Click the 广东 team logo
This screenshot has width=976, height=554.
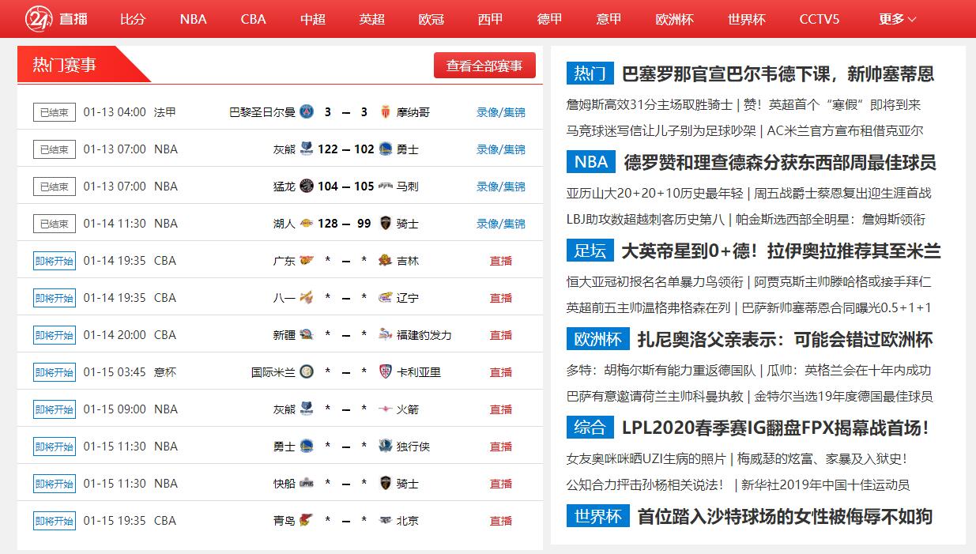pos(307,261)
